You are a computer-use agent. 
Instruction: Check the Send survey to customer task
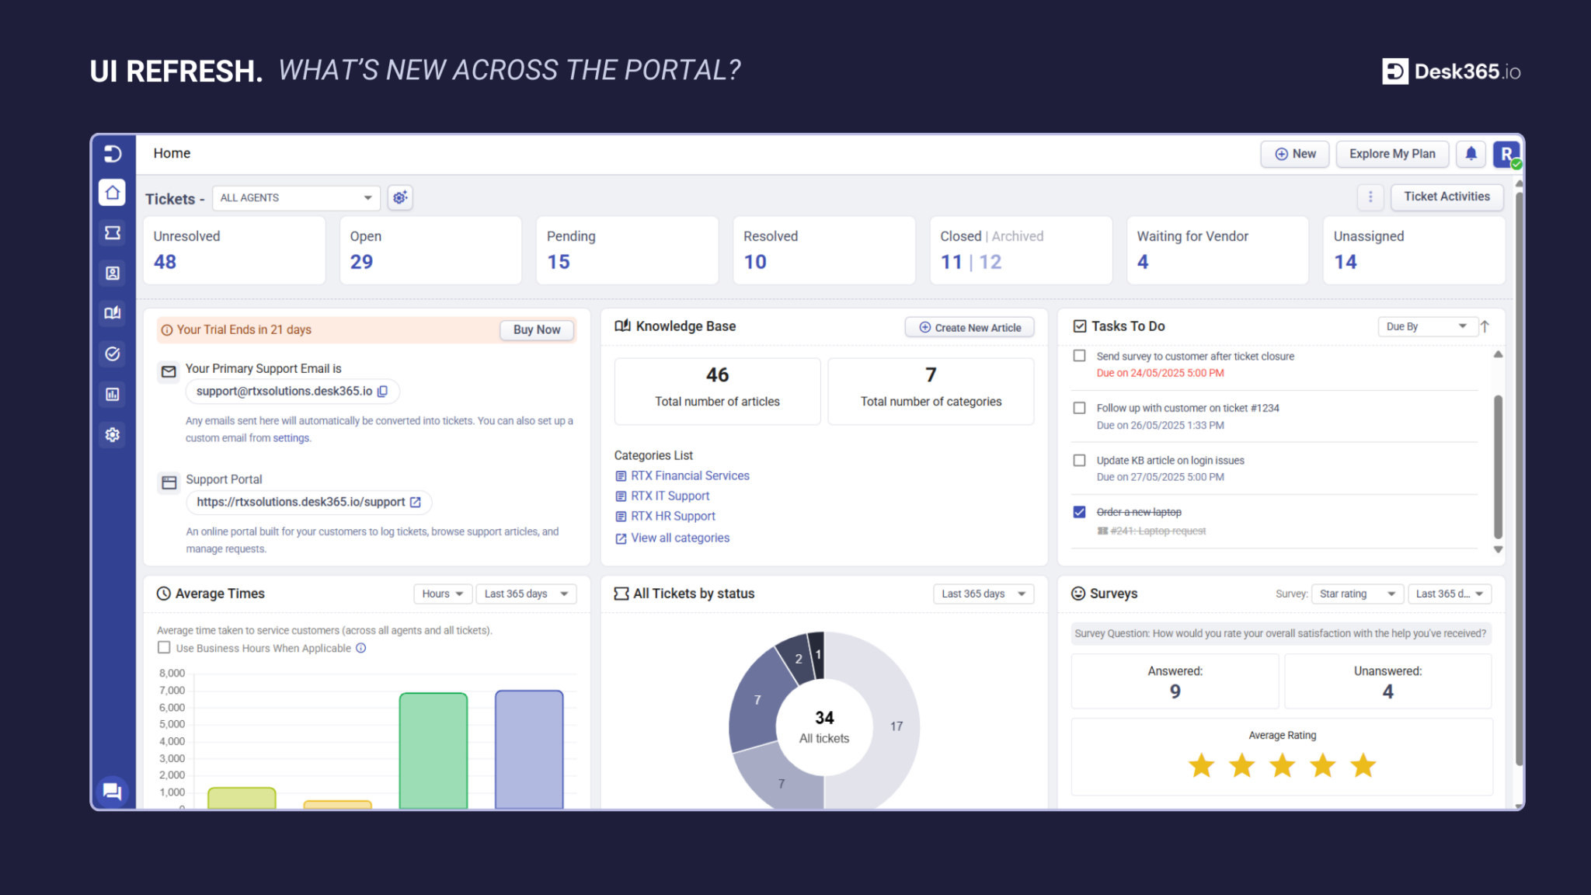[1079, 355]
